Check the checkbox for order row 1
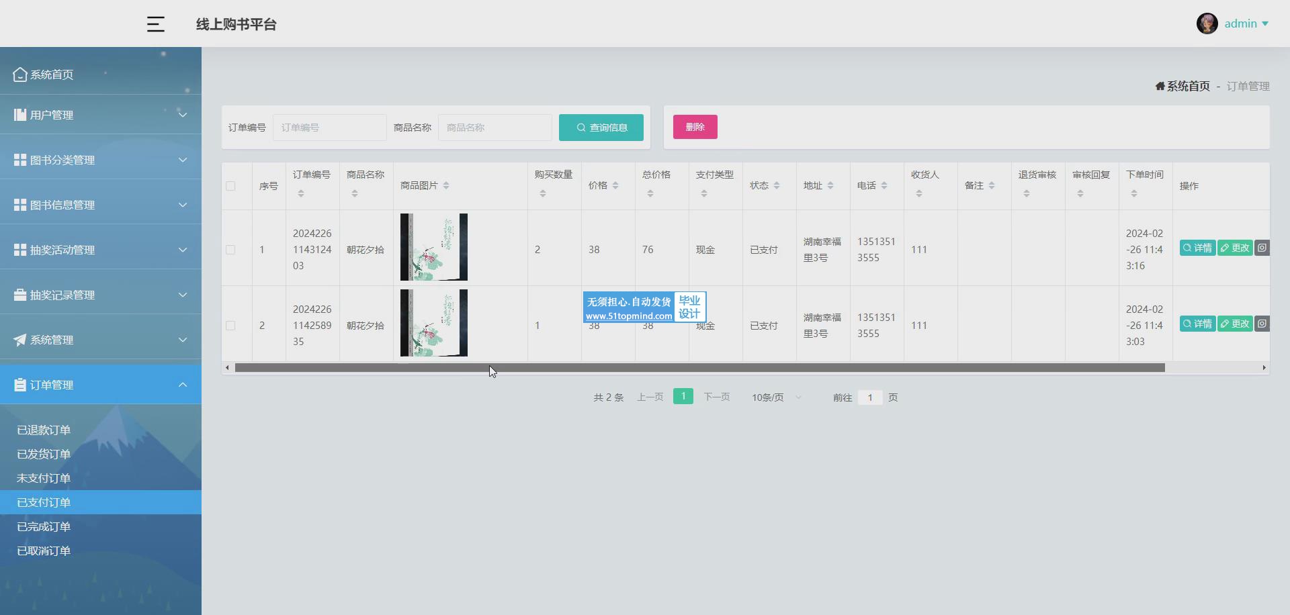This screenshot has width=1290, height=615. pyautogui.click(x=230, y=250)
